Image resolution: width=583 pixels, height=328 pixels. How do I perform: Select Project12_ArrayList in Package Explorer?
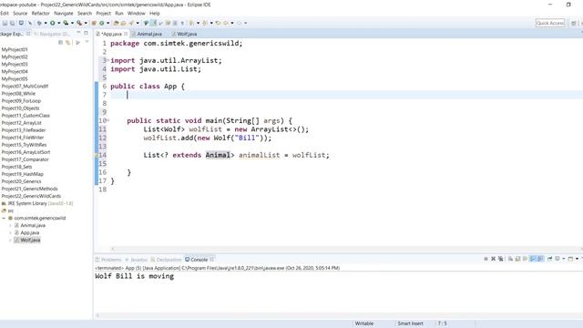pos(22,123)
